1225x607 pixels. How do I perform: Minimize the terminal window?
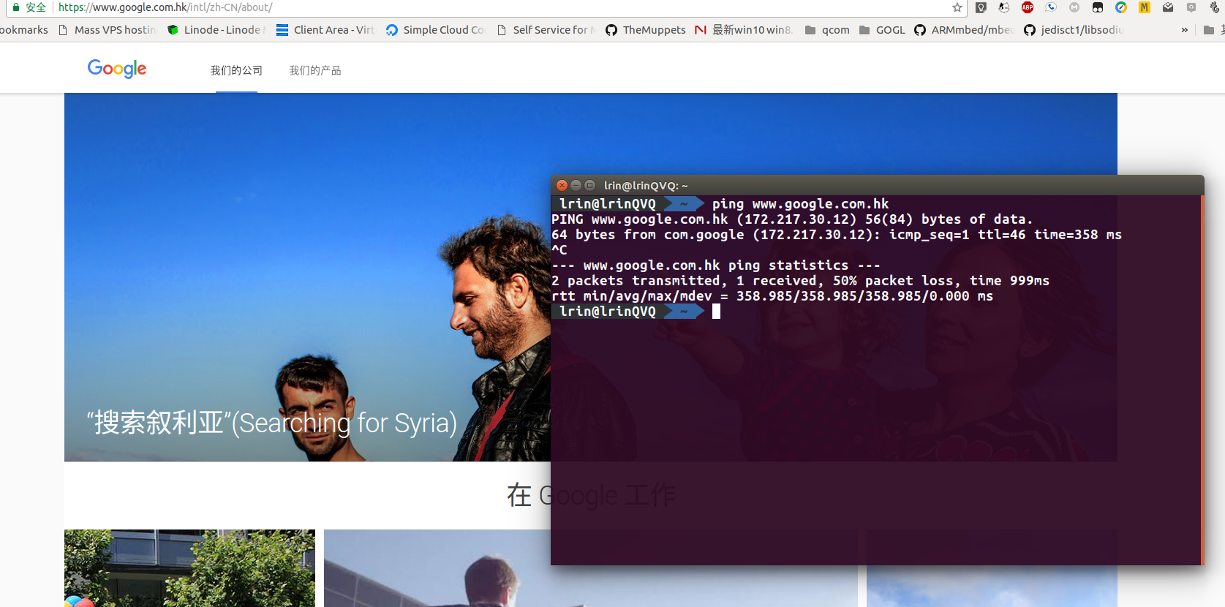576,185
